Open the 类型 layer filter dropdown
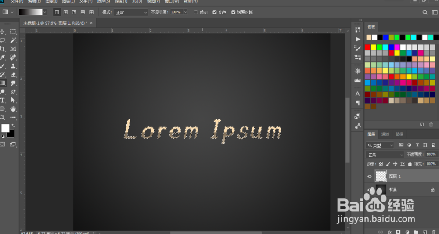This screenshot has width=439, height=234. coord(380,145)
